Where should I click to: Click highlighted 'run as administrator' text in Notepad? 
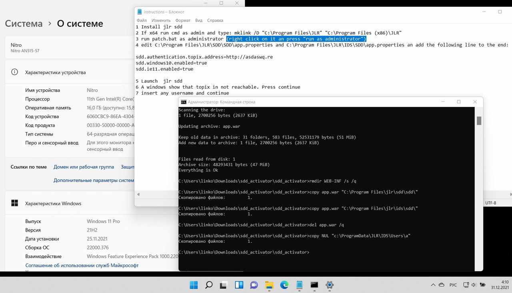(296, 39)
